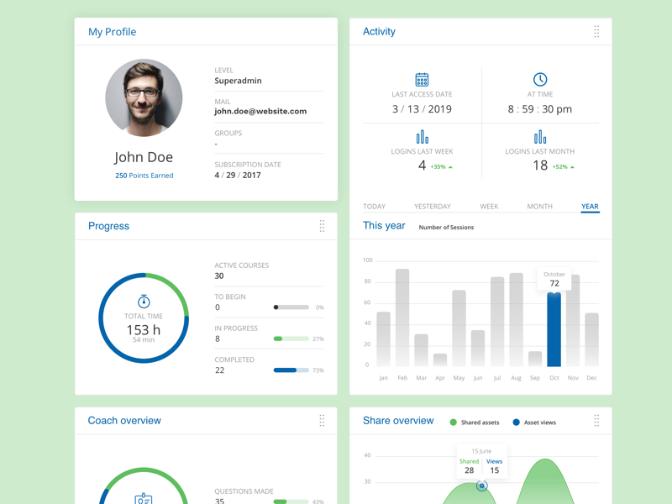This screenshot has width=672, height=504.
Task: Click the bar chart icon above Logins Last Month
Action: pyautogui.click(x=540, y=137)
